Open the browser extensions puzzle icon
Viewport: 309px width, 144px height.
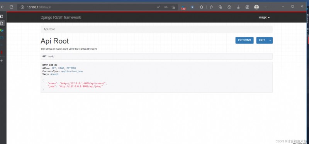pyautogui.click(x=201, y=7)
